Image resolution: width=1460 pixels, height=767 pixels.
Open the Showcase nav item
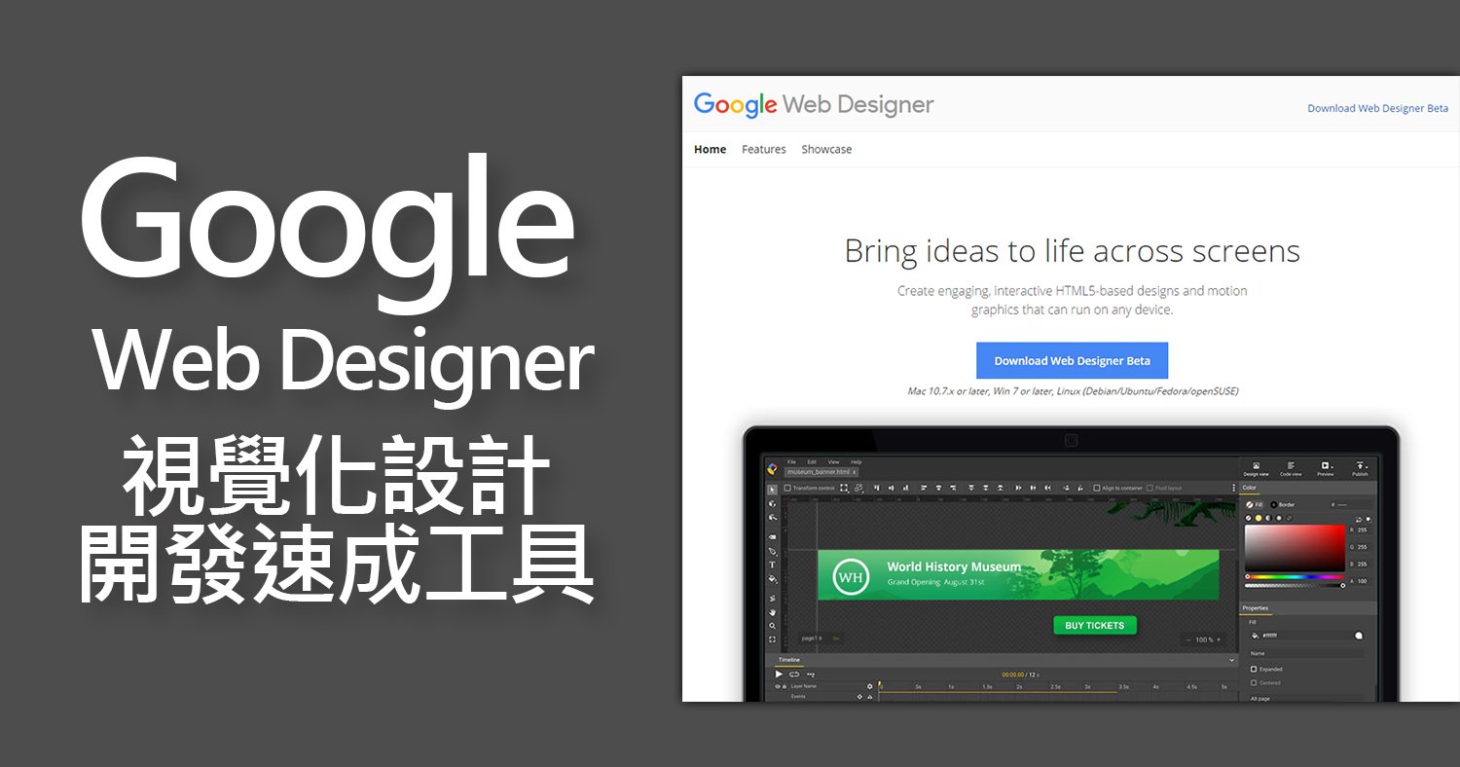click(x=826, y=149)
